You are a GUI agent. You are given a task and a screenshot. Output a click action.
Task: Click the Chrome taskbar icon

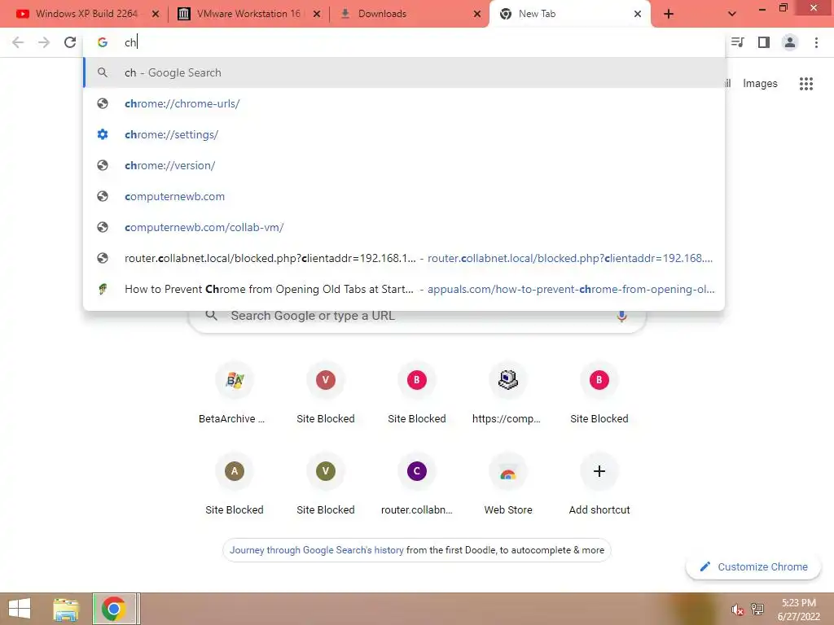pyautogui.click(x=114, y=609)
